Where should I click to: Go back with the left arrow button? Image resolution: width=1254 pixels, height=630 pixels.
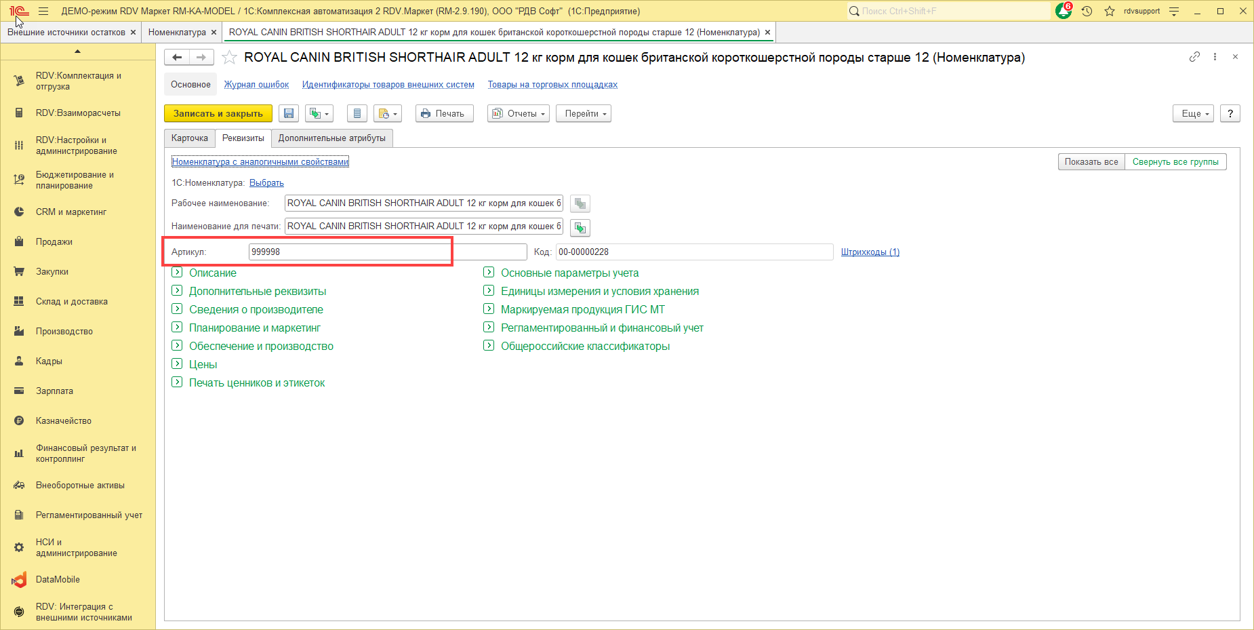tap(177, 58)
